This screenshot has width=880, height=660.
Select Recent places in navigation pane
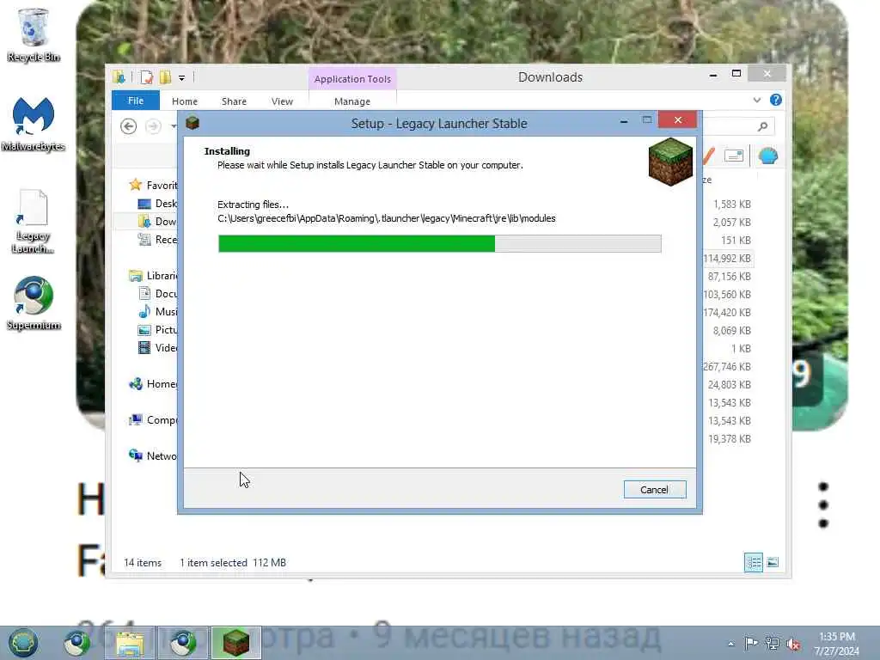click(157, 239)
